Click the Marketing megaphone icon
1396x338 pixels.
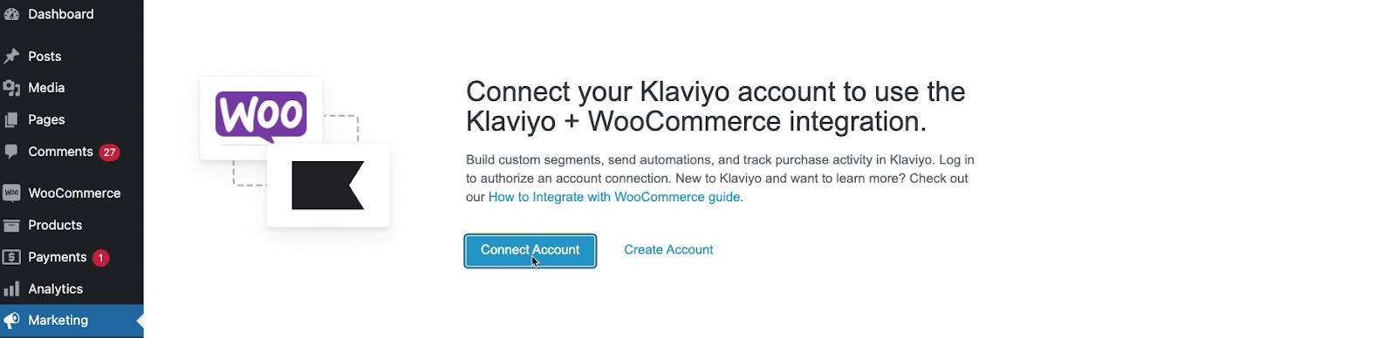(11, 321)
